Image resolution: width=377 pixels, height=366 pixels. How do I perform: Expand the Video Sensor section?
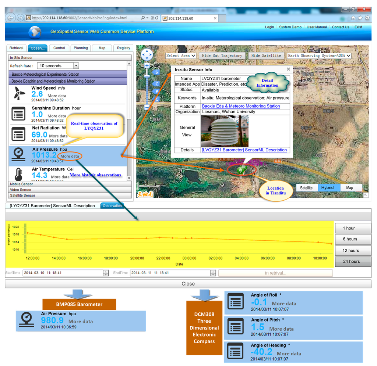click(x=70, y=190)
